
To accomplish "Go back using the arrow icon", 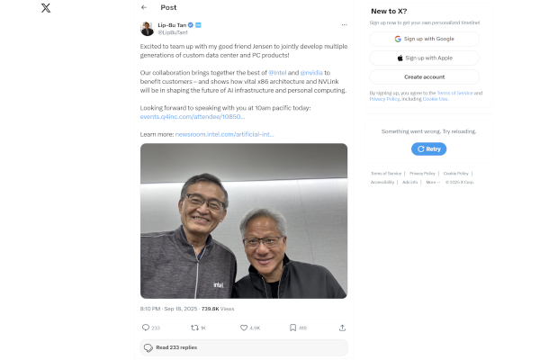I will pyautogui.click(x=144, y=7).
